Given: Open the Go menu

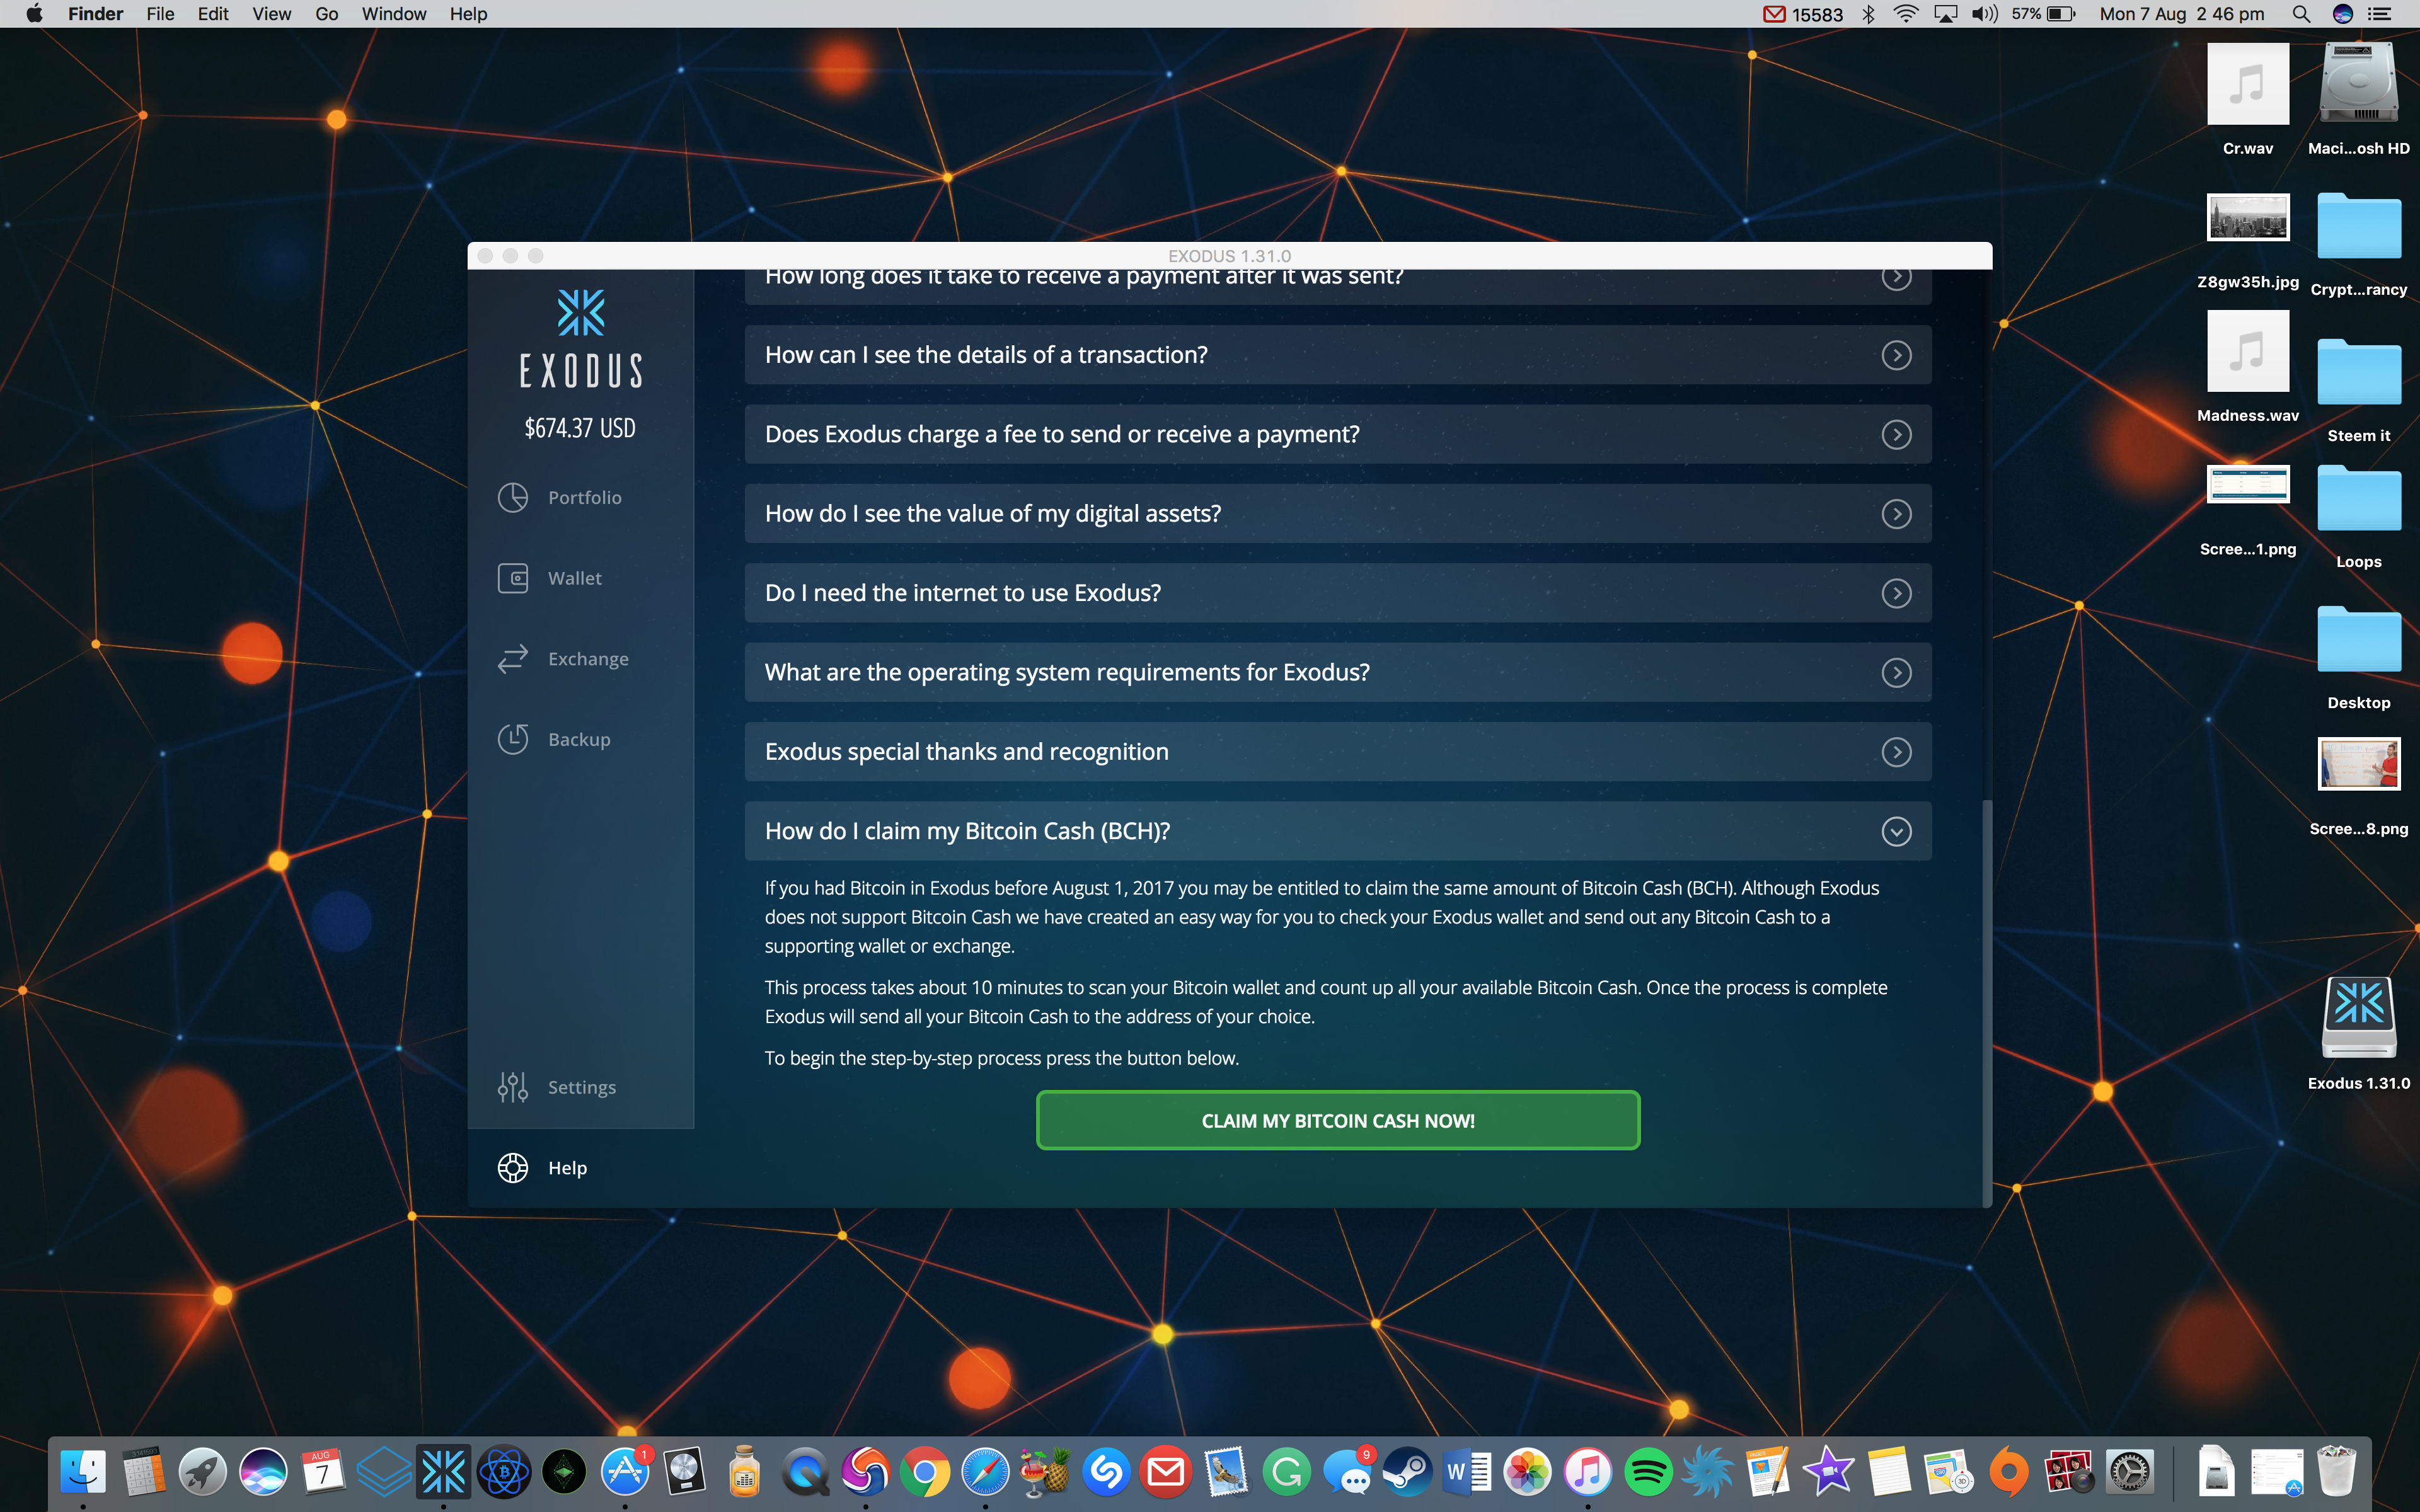Looking at the screenshot, I should [x=326, y=14].
